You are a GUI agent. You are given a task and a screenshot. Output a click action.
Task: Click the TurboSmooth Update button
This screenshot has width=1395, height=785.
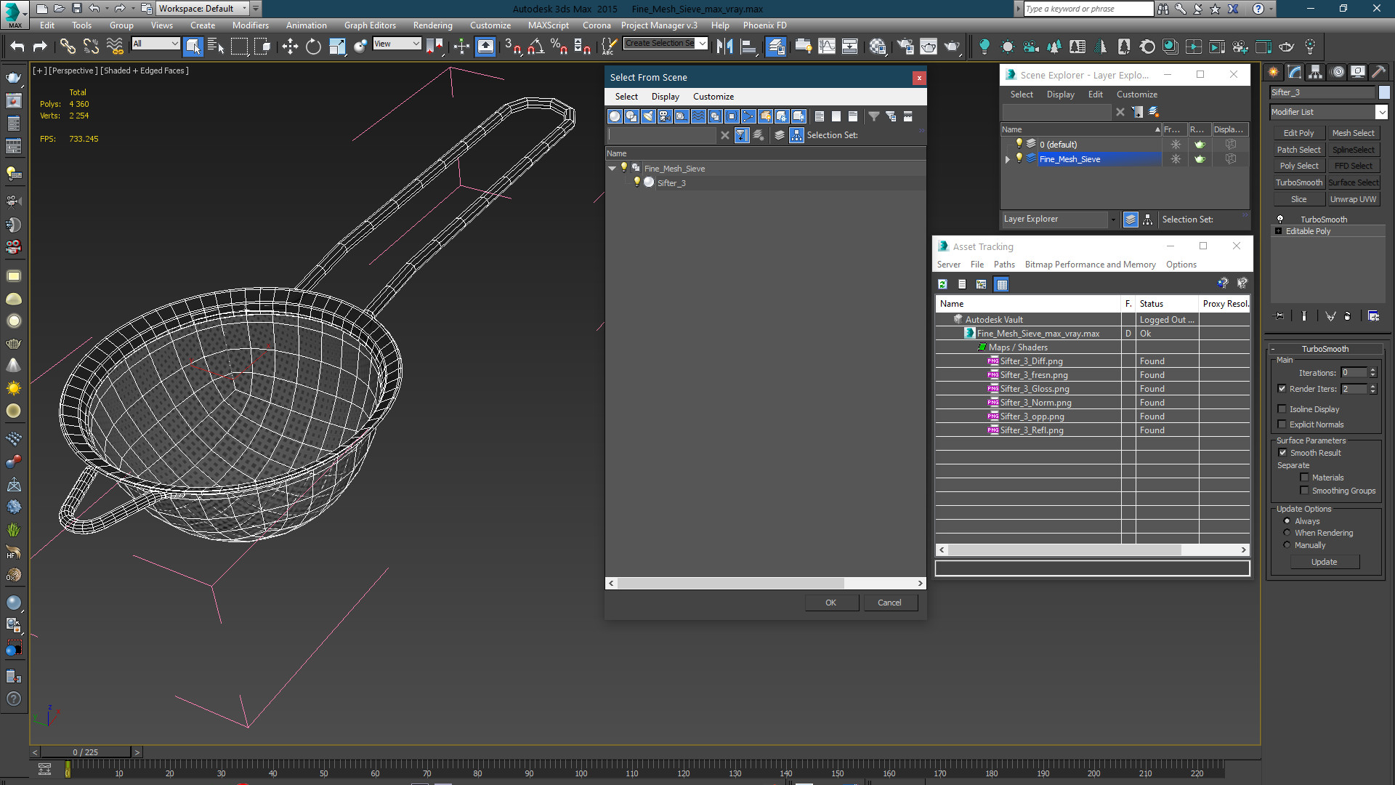tap(1324, 562)
